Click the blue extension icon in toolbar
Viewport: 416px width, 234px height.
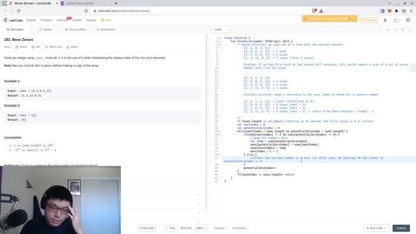click(383, 11)
